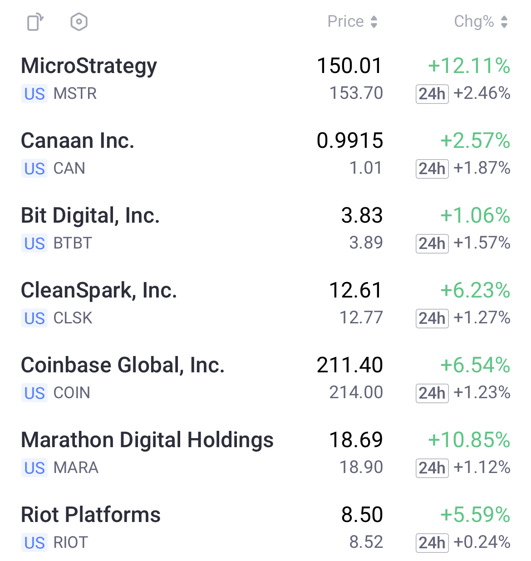Viewport: 531px width, 561px height.
Task: Tap the 24h badge for MSTR
Action: pyautogui.click(x=432, y=94)
